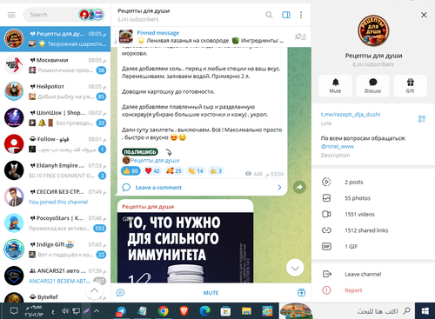Open the Pinned message banner
This screenshot has height=319, width=435.
200,37
